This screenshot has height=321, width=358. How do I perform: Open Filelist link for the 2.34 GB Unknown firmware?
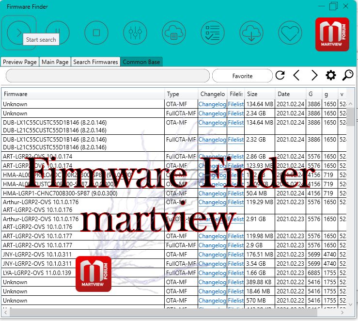pos(236,113)
